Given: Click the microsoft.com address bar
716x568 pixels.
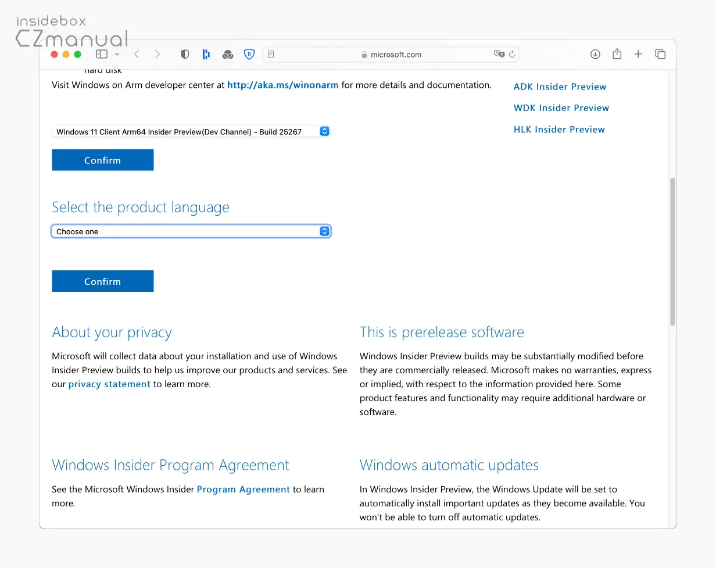Looking at the screenshot, I should (x=391, y=54).
